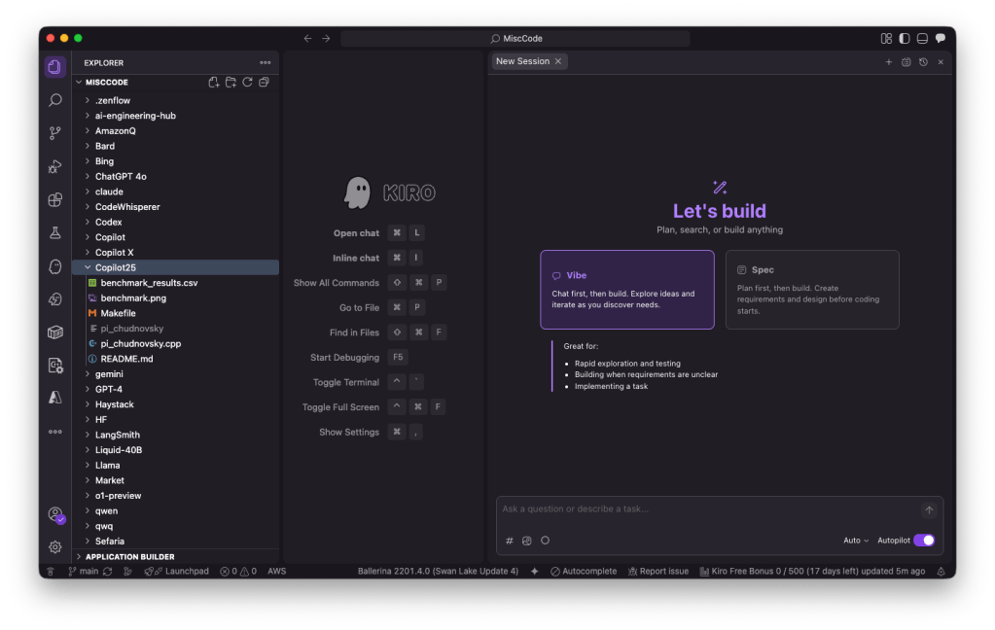Image resolution: width=995 pixels, height=630 pixels.
Task: Click the MiscCode command center search
Action: click(515, 38)
